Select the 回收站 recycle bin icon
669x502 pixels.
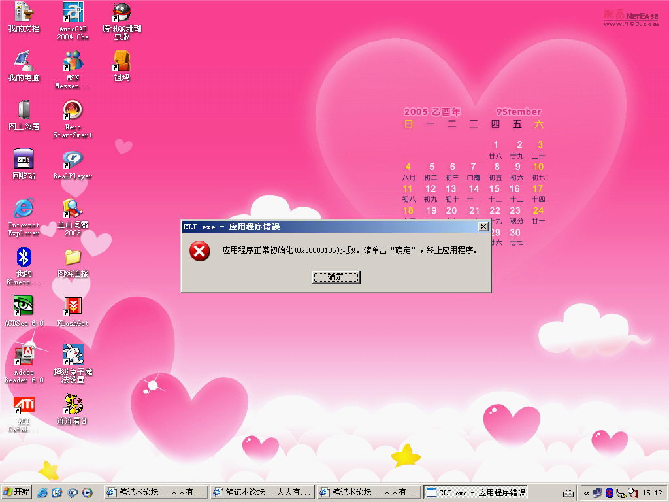tap(24, 165)
